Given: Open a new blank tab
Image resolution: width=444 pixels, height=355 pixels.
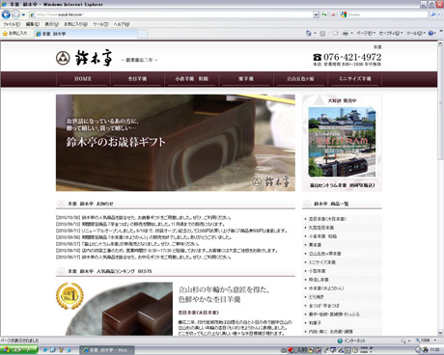Looking at the screenshot, I should [143, 34].
